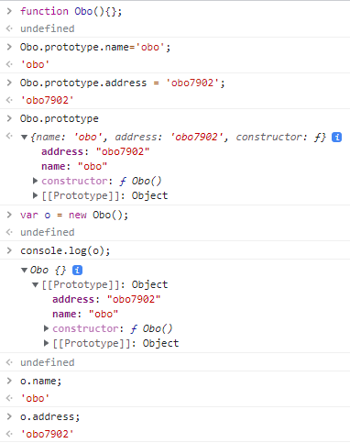The width and height of the screenshot is (350, 443).
Task: Collapse [[Prototype]] directly under Obo {}
Action: click(x=36, y=285)
